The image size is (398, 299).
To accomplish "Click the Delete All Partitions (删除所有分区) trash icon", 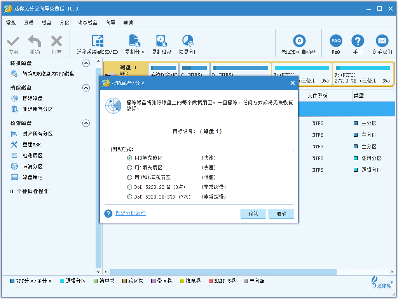I will 14,109.
